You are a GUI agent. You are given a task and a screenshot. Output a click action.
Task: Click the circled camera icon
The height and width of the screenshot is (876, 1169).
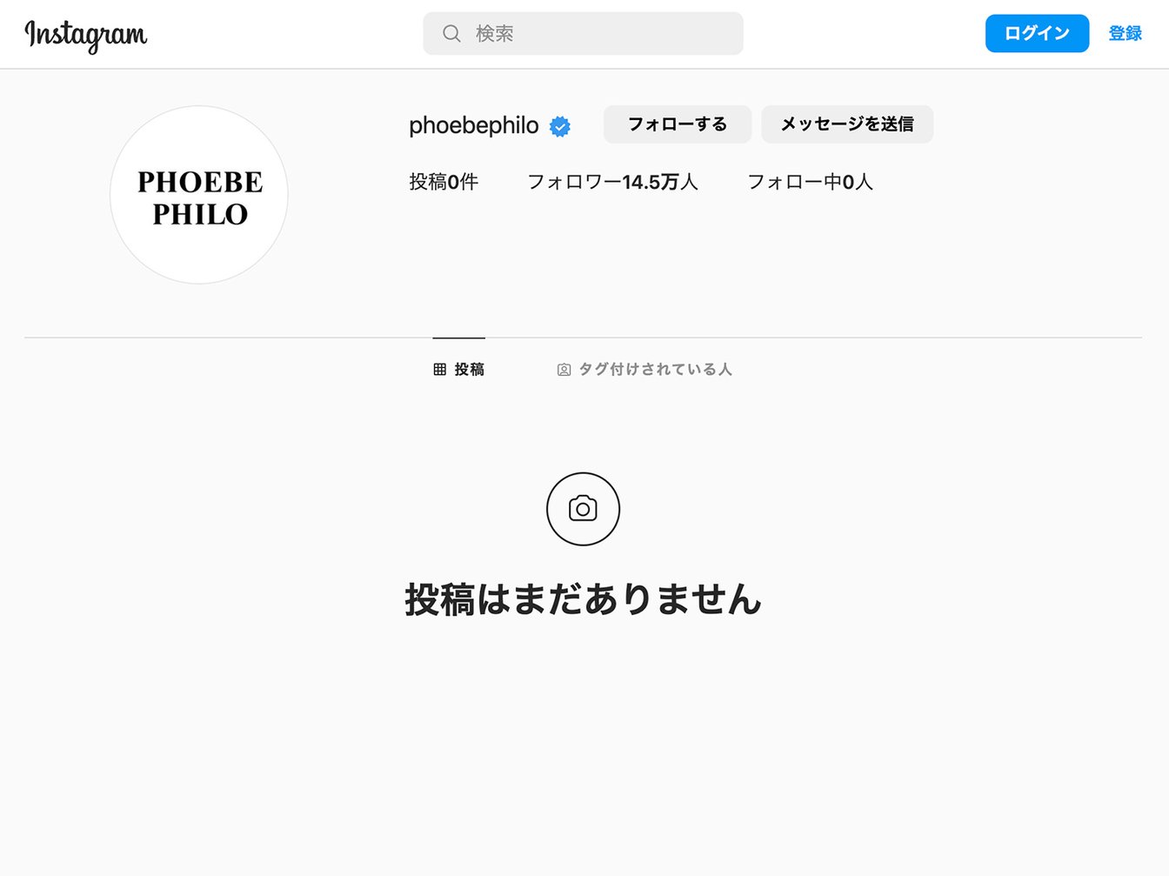click(x=583, y=509)
